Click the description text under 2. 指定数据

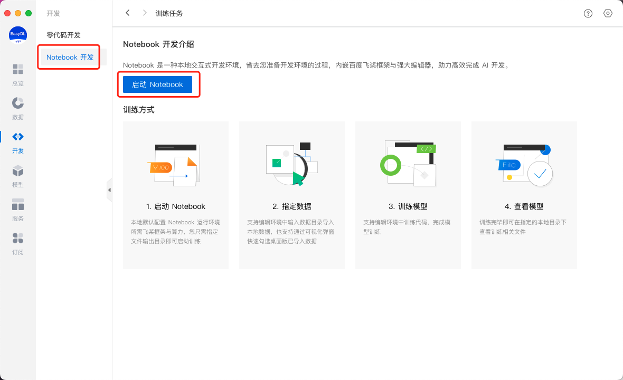[x=291, y=232]
